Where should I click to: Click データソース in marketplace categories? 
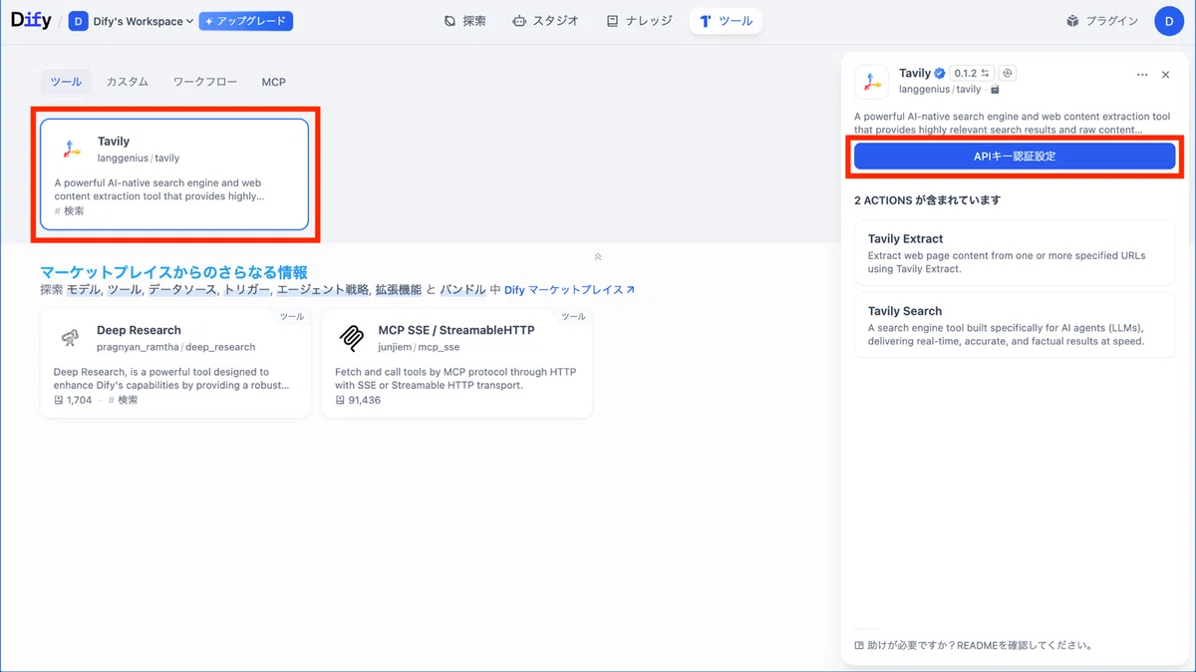182,290
